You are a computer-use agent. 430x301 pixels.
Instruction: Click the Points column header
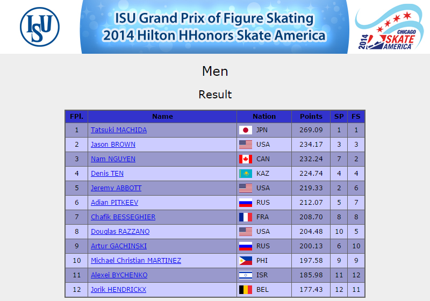311,117
